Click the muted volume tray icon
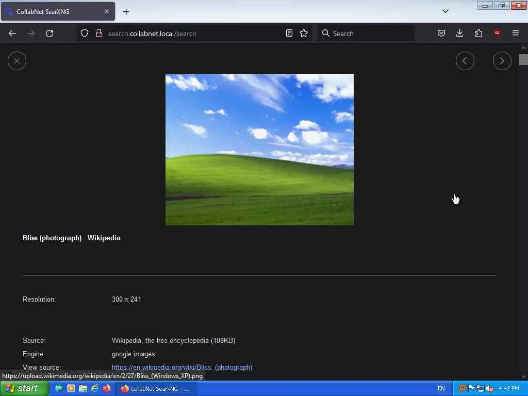Viewport: 528px width, 396px height. click(x=490, y=388)
